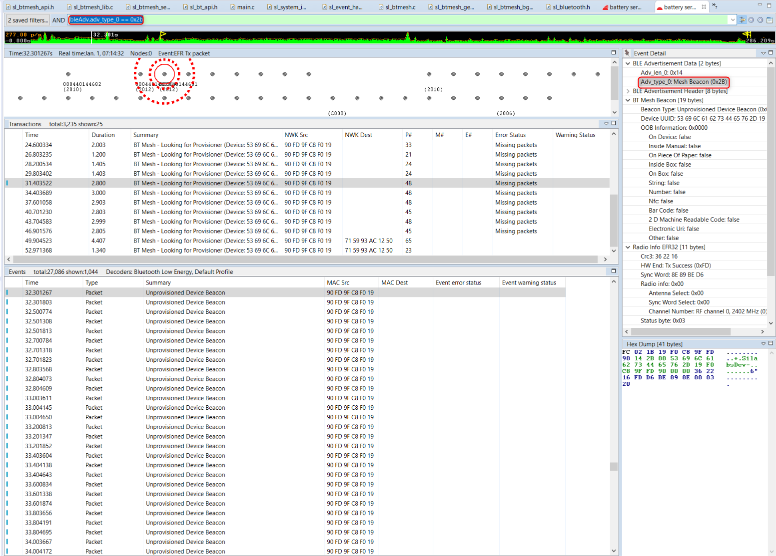
Task: Collapse the Radio Info EFR32 node
Action: coord(628,247)
